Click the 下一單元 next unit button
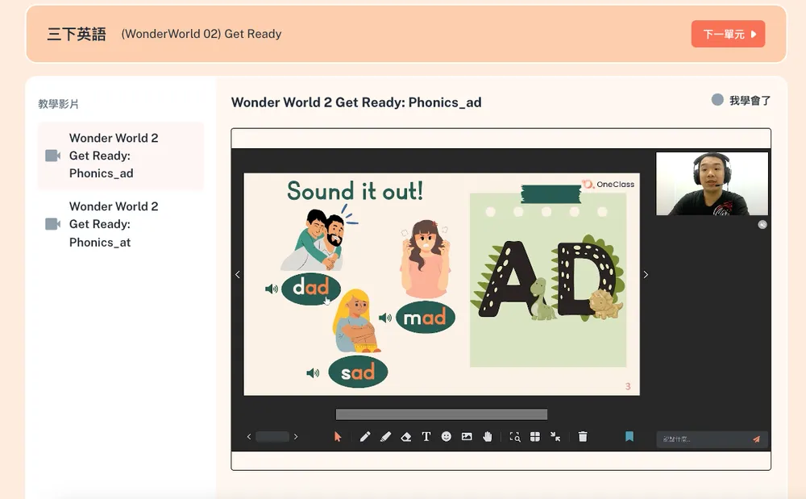 click(x=728, y=34)
